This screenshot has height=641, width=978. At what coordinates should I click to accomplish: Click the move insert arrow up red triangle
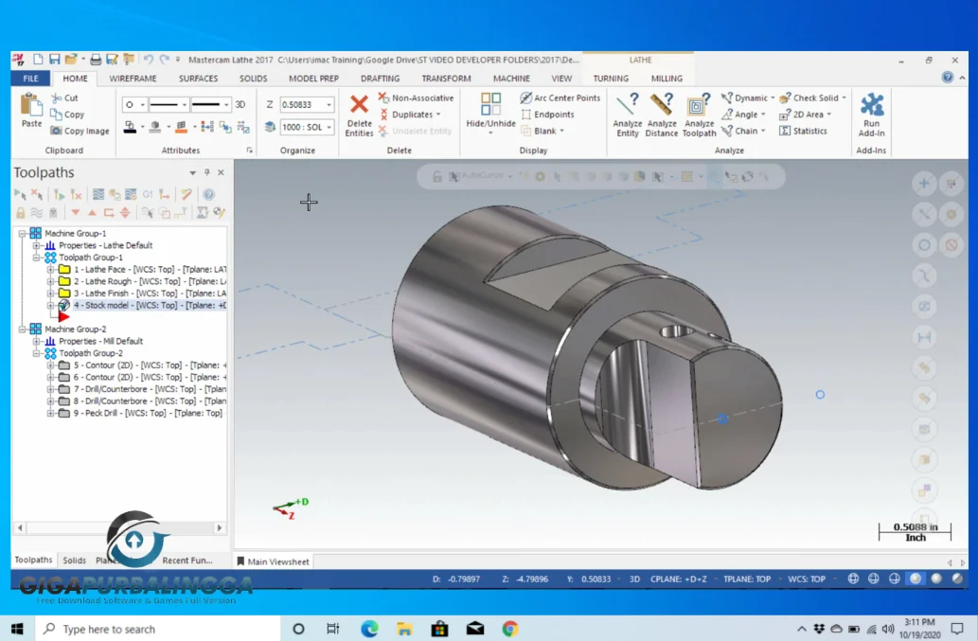(93, 213)
